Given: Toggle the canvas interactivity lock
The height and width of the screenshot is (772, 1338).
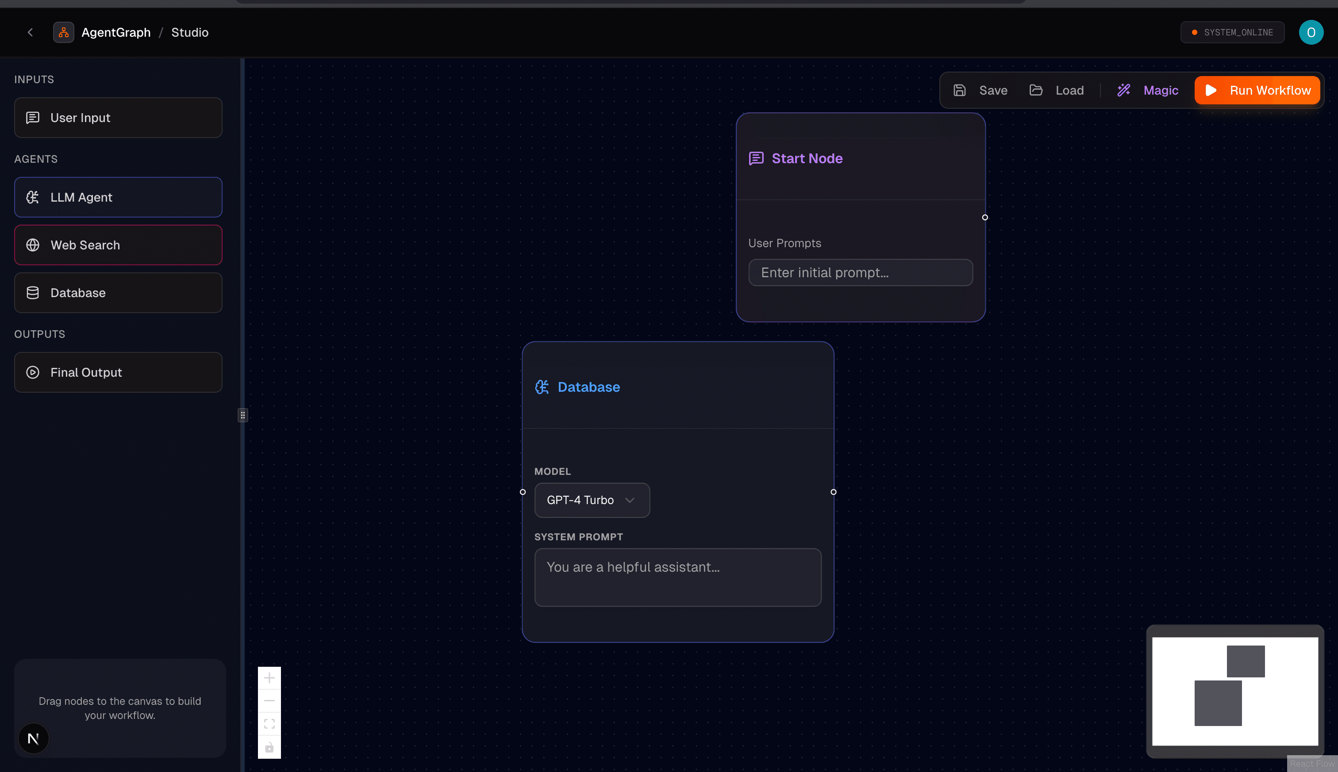Looking at the screenshot, I should pos(269,747).
